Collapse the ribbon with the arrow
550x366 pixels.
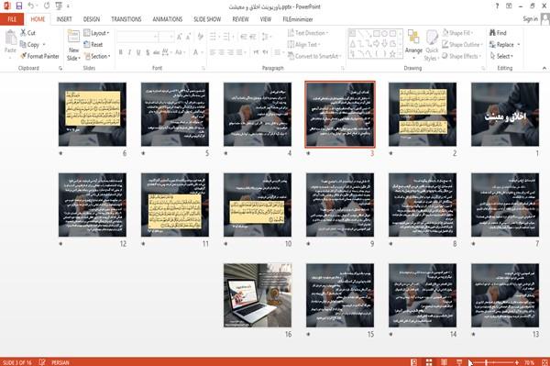[x=544, y=68]
